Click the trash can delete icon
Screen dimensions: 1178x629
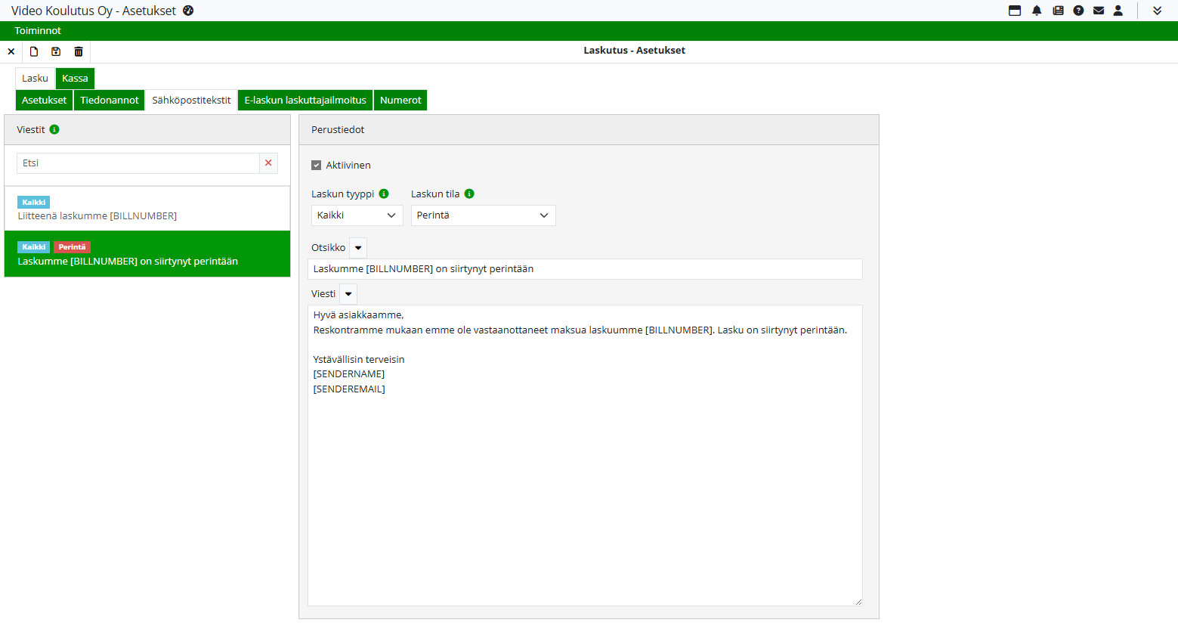(79, 51)
